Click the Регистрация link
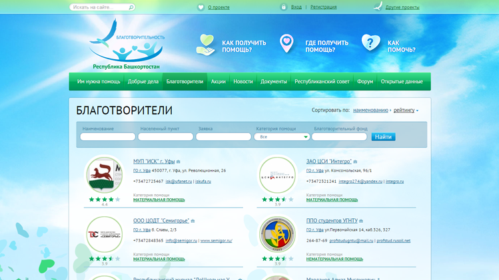499x280 pixels. pyautogui.click(x=323, y=7)
